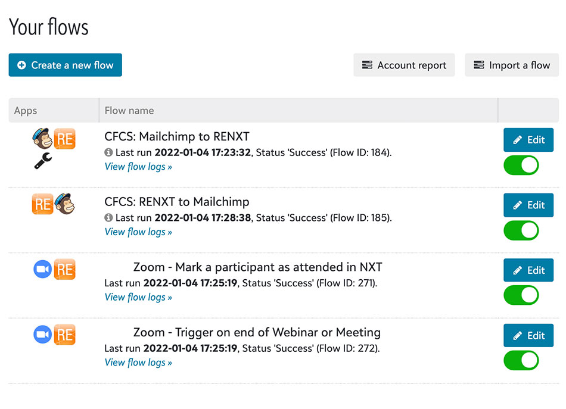Click the RE icon in the Trigger on end of Webinar row
The height and width of the screenshot is (409, 566).
pos(64,335)
